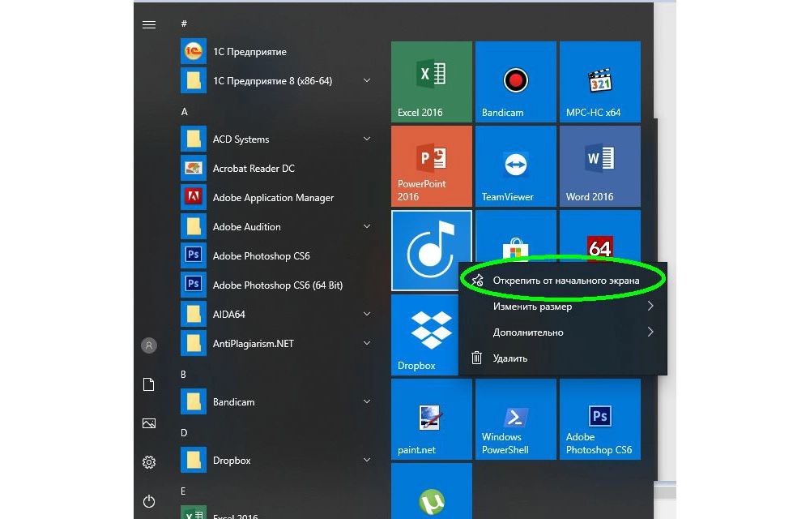Image resolution: width=810 pixels, height=519 pixels.
Task: Choose Удалить in the context menu
Action: tap(563, 358)
